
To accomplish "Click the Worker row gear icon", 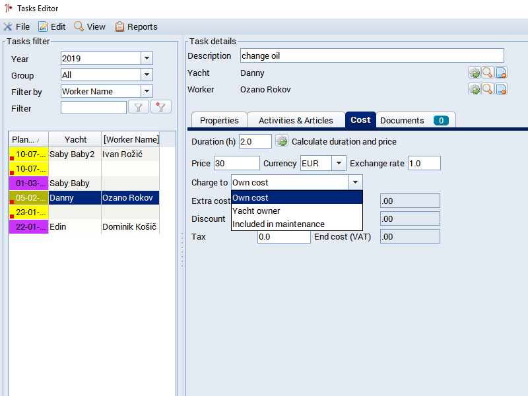I will pos(474,88).
